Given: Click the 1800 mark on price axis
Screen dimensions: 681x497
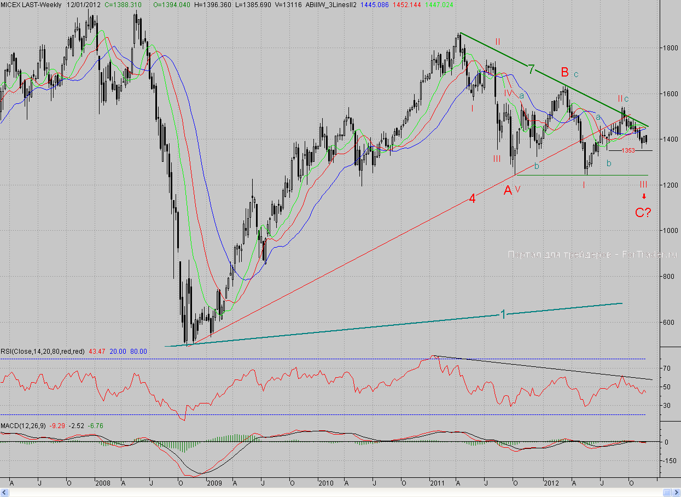Looking at the screenshot, I should tap(668, 48).
